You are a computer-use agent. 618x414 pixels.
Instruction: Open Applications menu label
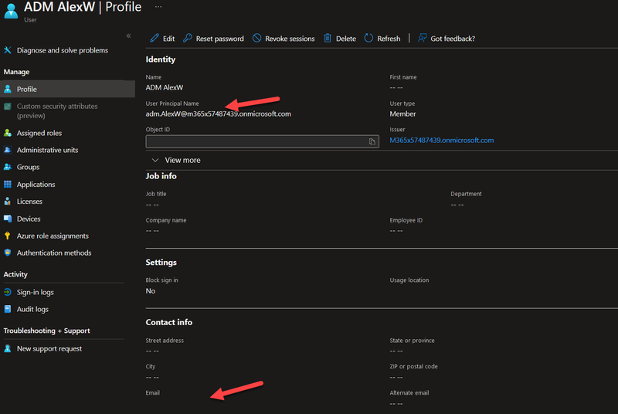(x=36, y=184)
